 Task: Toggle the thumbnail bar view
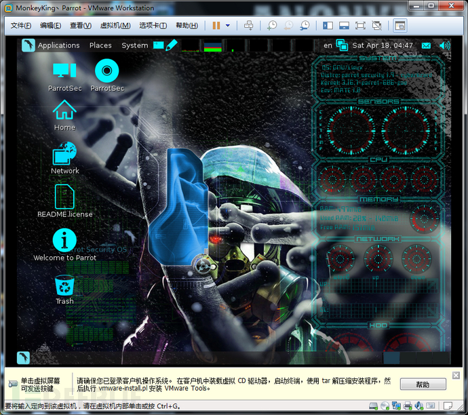tap(344, 26)
